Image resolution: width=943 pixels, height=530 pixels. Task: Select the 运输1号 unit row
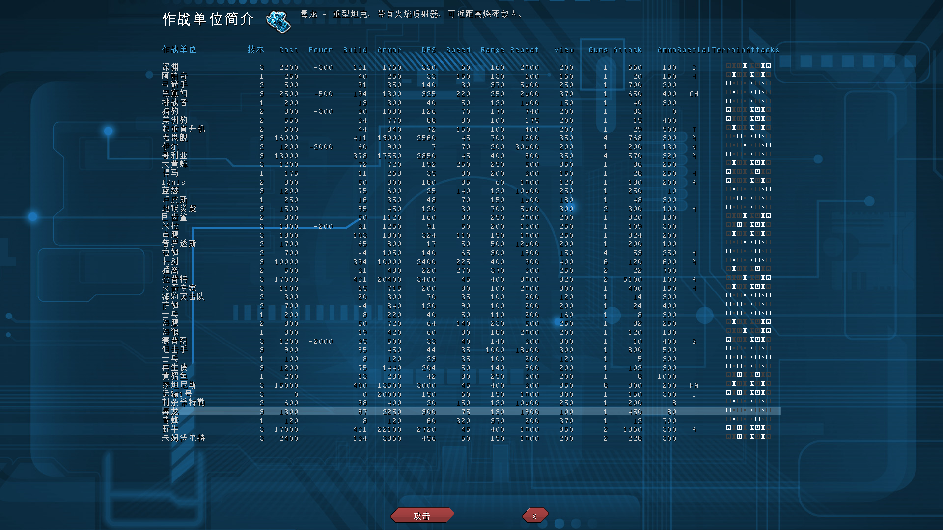click(471, 394)
